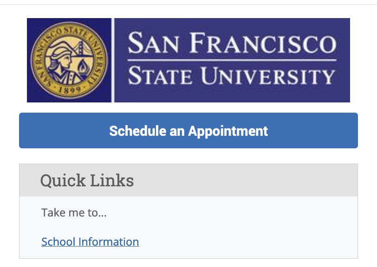Click the 'Take me to...' text

click(x=74, y=212)
